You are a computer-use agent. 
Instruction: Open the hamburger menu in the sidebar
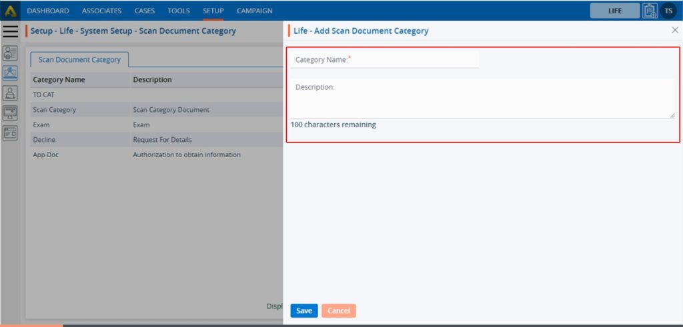tap(10, 31)
